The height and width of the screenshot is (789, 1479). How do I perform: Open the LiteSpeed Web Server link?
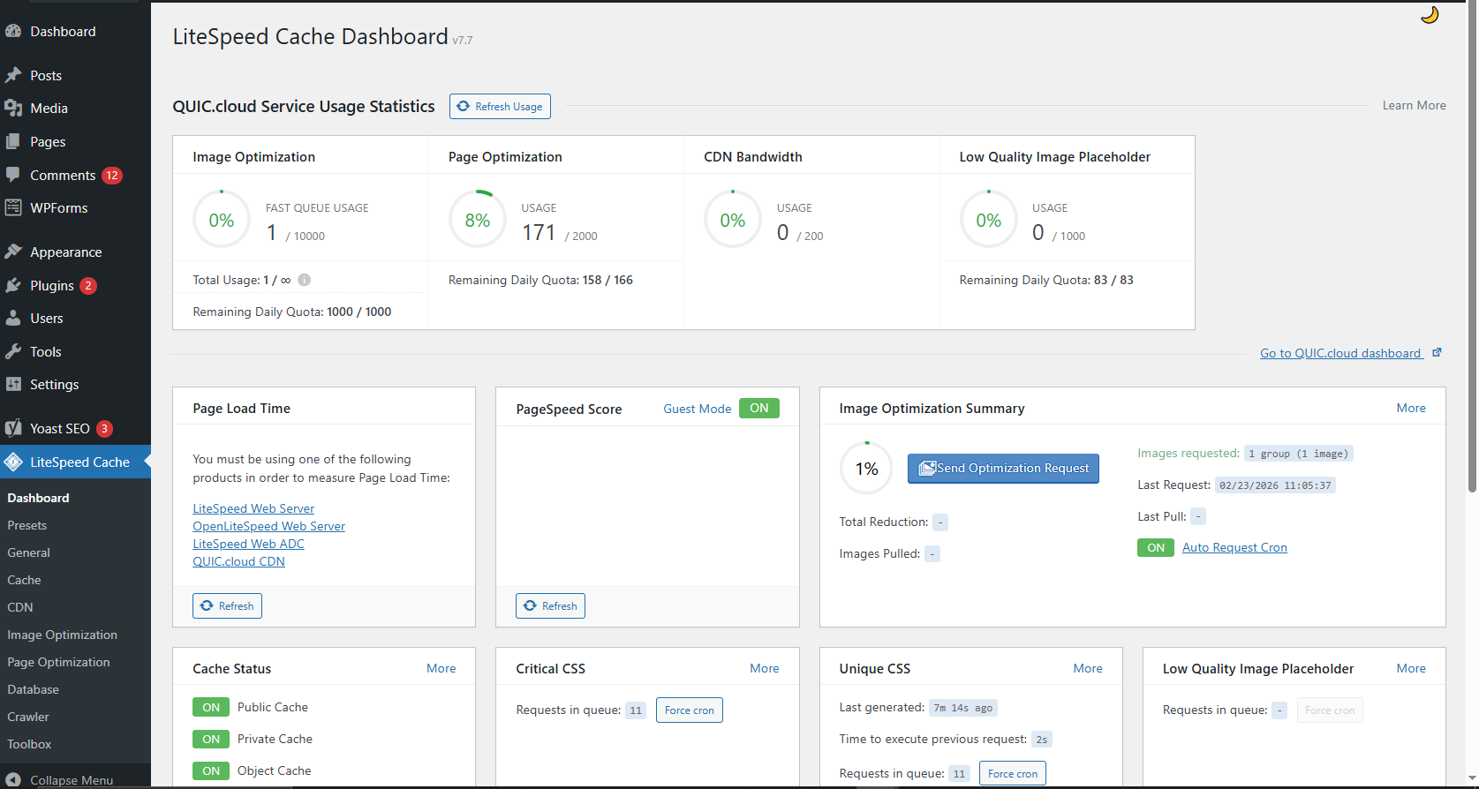click(x=253, y=508)
